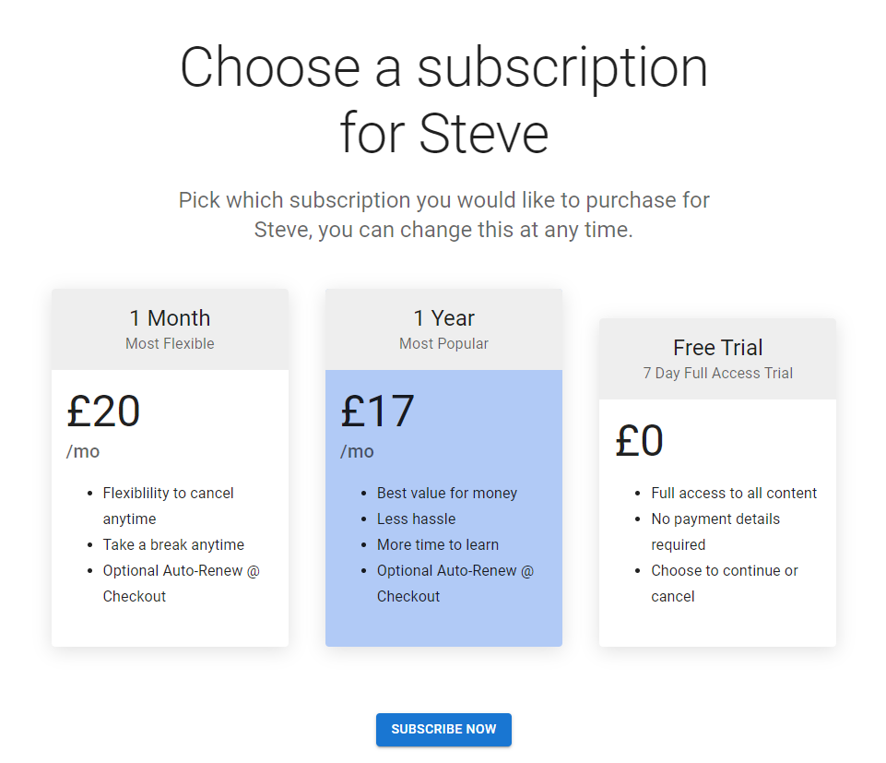
Task: Click the "Most Flexible" subtitle
Action: pos(170,344)
